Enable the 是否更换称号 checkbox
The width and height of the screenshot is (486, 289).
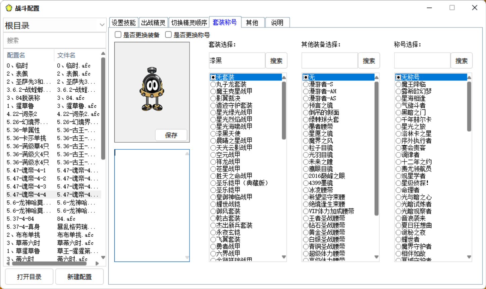pos(168,35)
